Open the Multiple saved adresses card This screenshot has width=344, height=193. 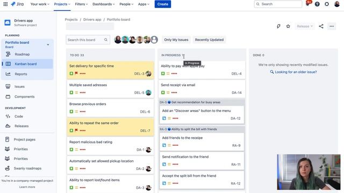tap(110, 89)
